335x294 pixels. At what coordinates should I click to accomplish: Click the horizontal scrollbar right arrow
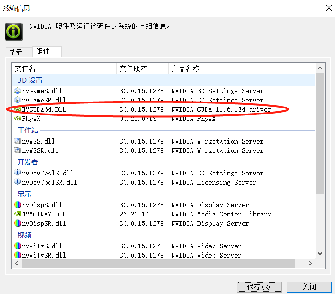coord(310,263)
